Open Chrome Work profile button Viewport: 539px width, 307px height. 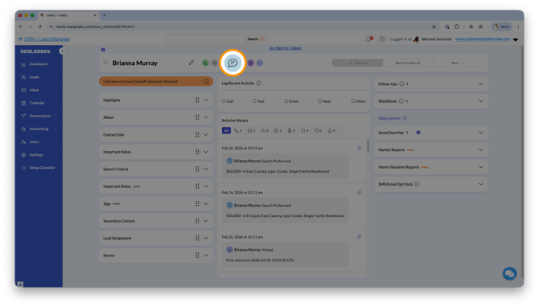502,27
